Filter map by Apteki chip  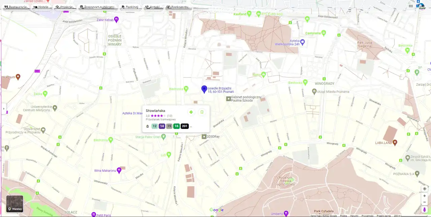tap(153, 7)
